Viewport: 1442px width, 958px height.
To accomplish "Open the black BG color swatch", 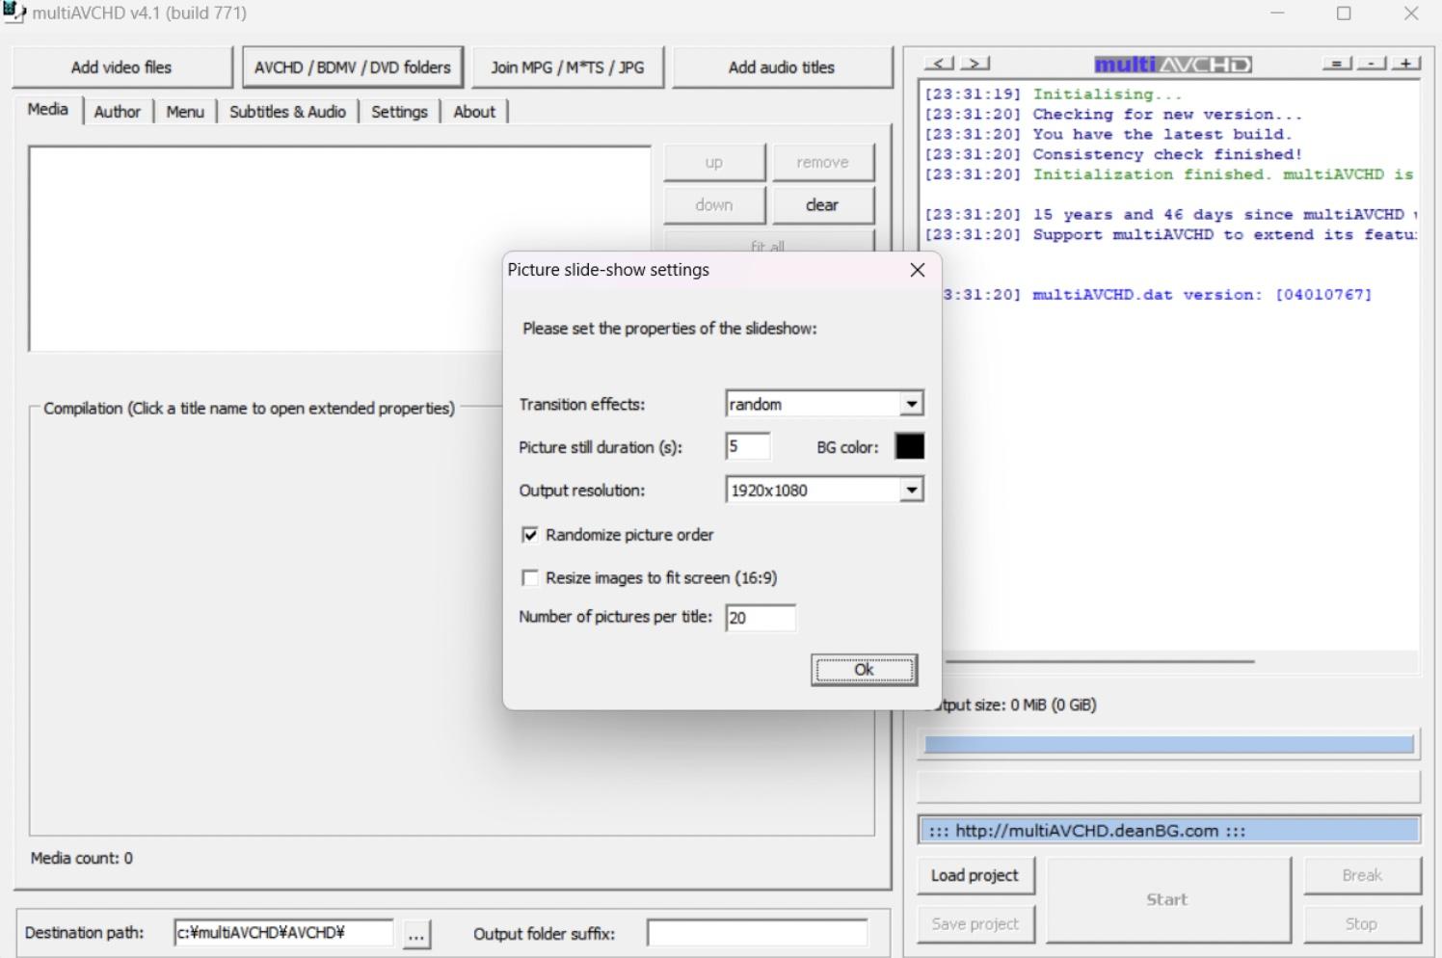I will [x=909, y=446].
